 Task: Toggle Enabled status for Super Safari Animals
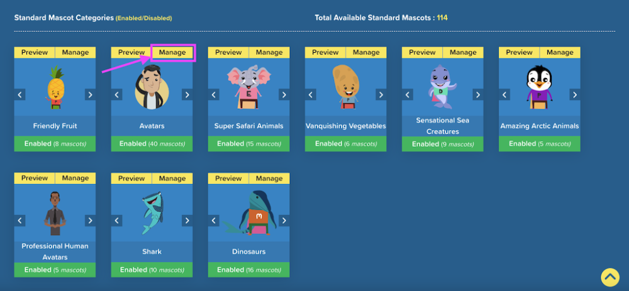tap(248, 143)
